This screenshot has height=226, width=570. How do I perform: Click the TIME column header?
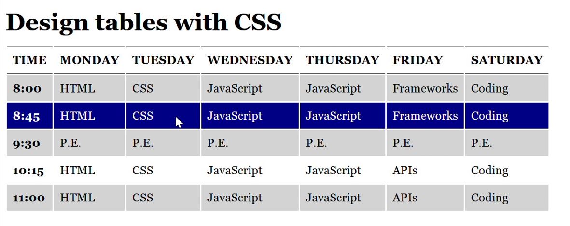(x=29, y=60)
